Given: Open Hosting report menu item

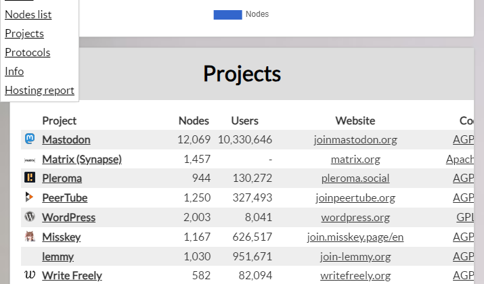Looking at the screenshot, I should (39, 91).
